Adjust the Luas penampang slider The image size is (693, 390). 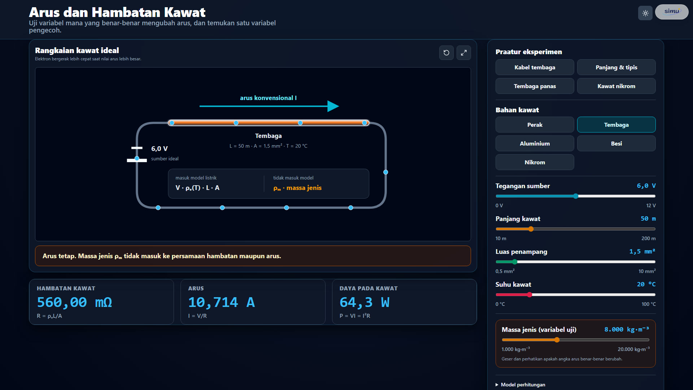point(576,262)
